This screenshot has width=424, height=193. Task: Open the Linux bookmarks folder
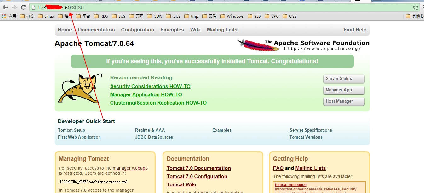(46, 16)
